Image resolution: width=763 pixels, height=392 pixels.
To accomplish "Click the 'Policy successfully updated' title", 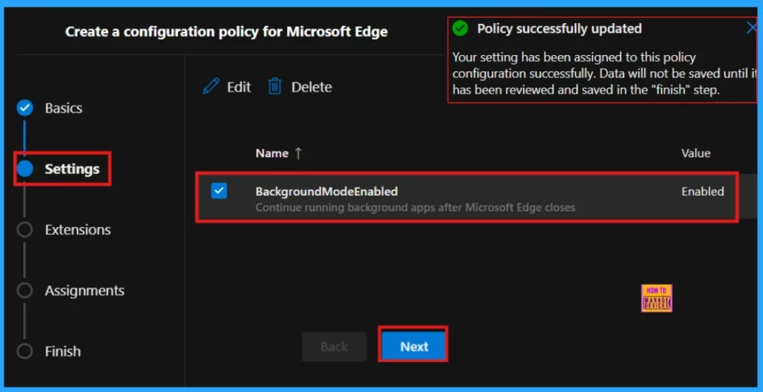I will click(559, 29).
